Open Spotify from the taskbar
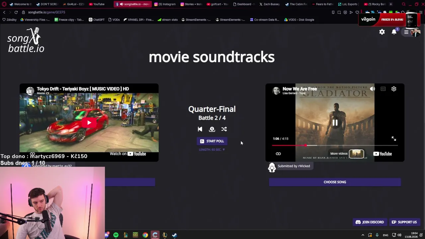 click(116, 235)
